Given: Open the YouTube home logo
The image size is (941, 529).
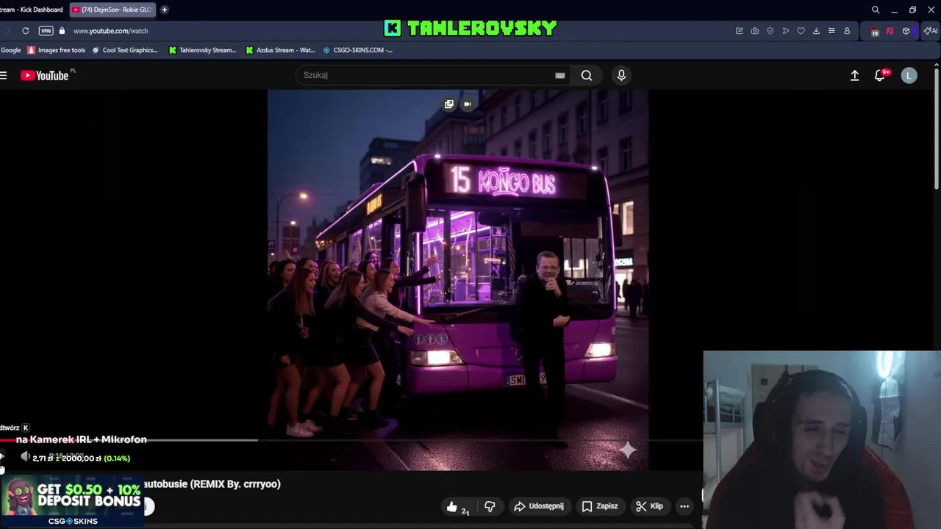Looking at the screenshot, I should pyautogui.click(x=44, y=75).
